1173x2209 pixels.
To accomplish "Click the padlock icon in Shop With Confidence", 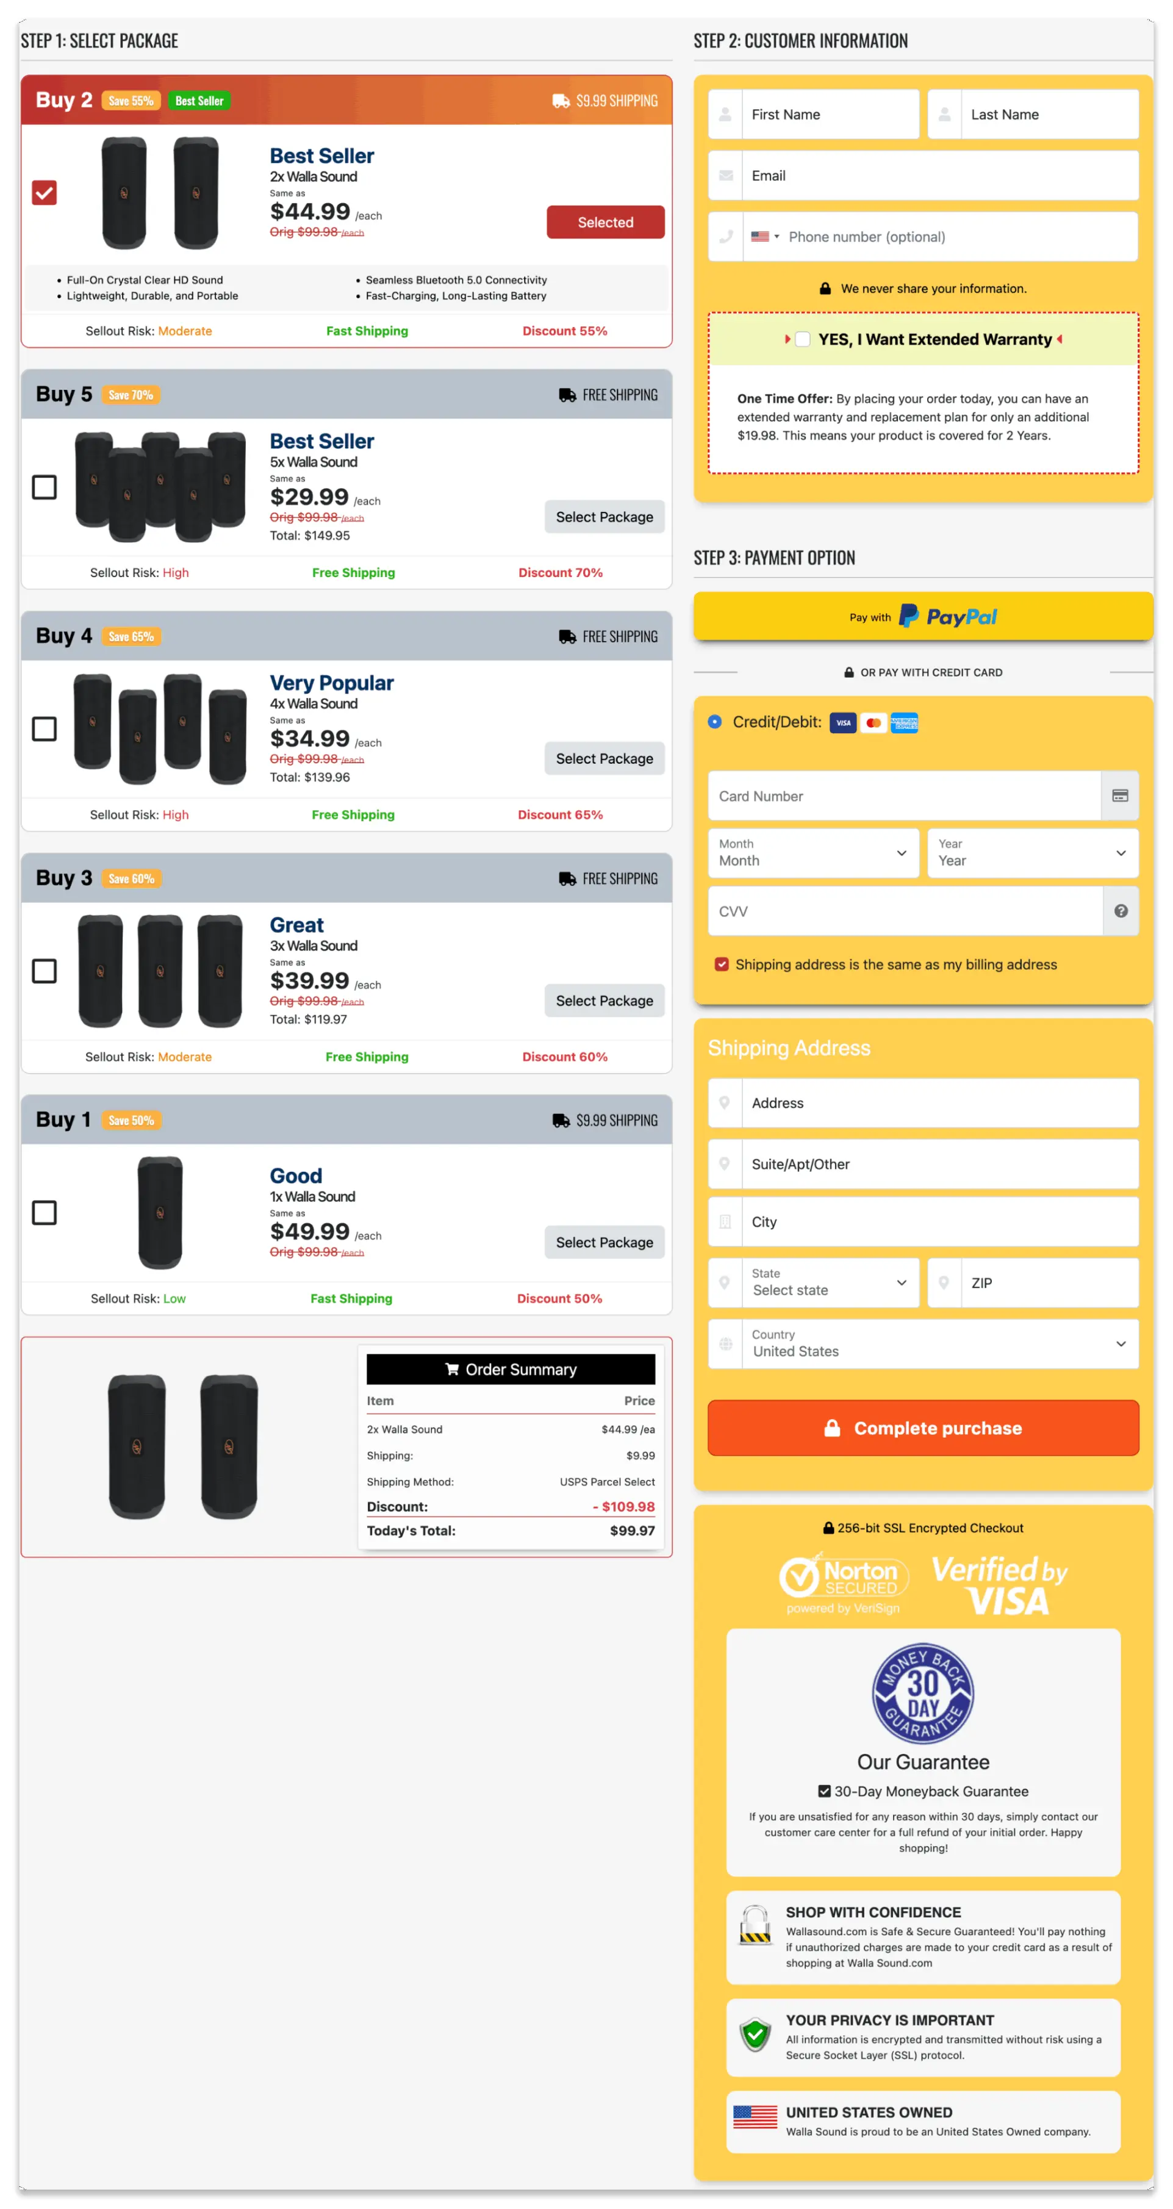I will tap(755, 1924).
